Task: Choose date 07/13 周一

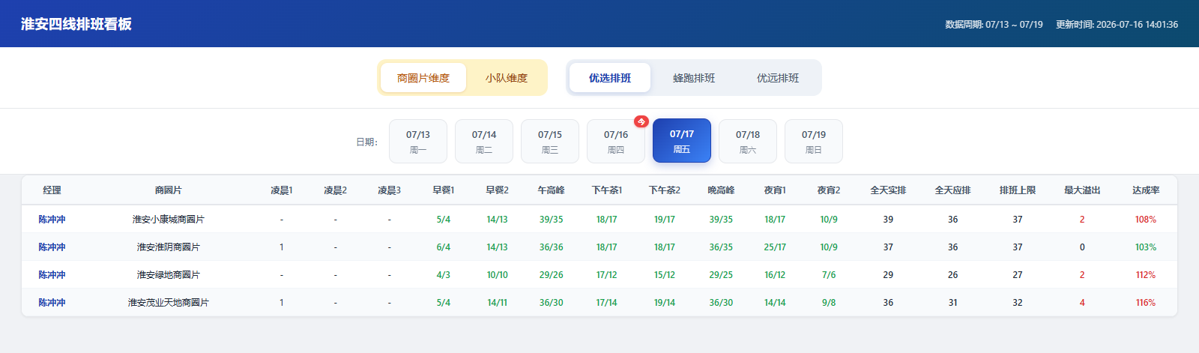Action: click(x=418, y=141)
